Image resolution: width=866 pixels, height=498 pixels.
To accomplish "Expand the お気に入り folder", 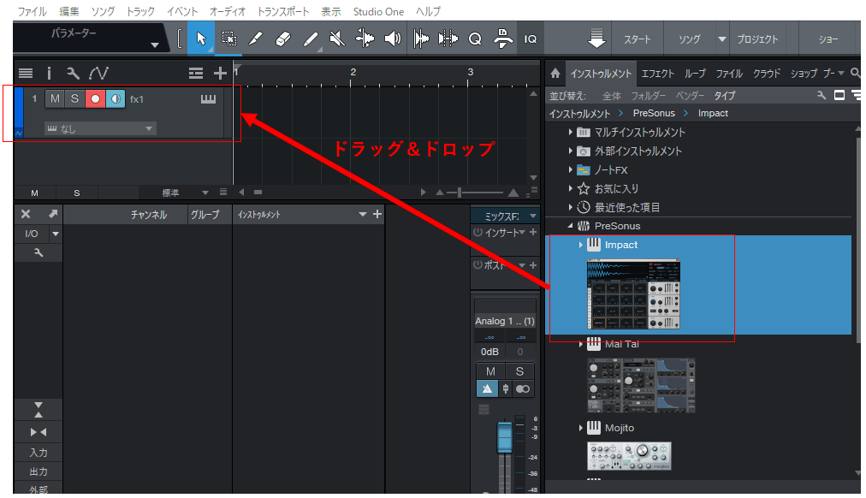I will 571,188.
